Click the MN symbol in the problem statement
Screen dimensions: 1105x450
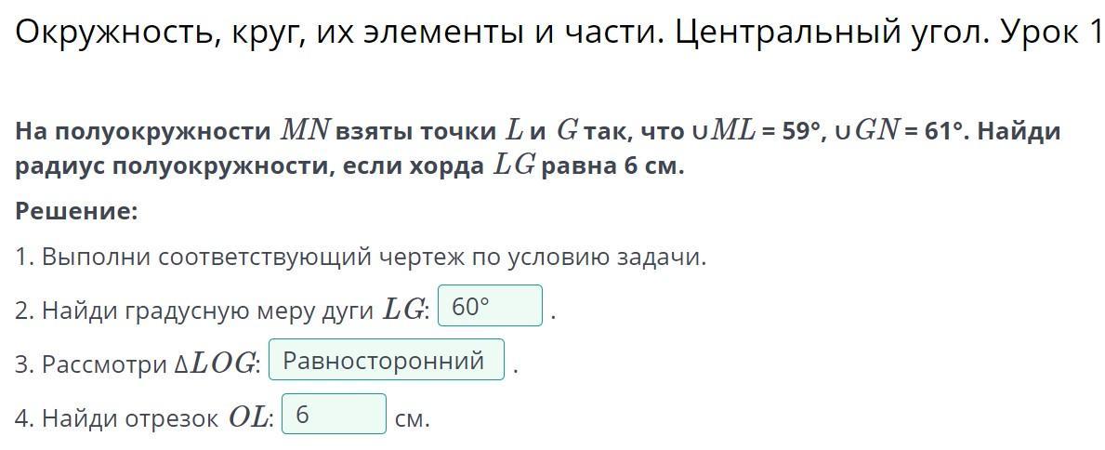(x=305, y=131)
